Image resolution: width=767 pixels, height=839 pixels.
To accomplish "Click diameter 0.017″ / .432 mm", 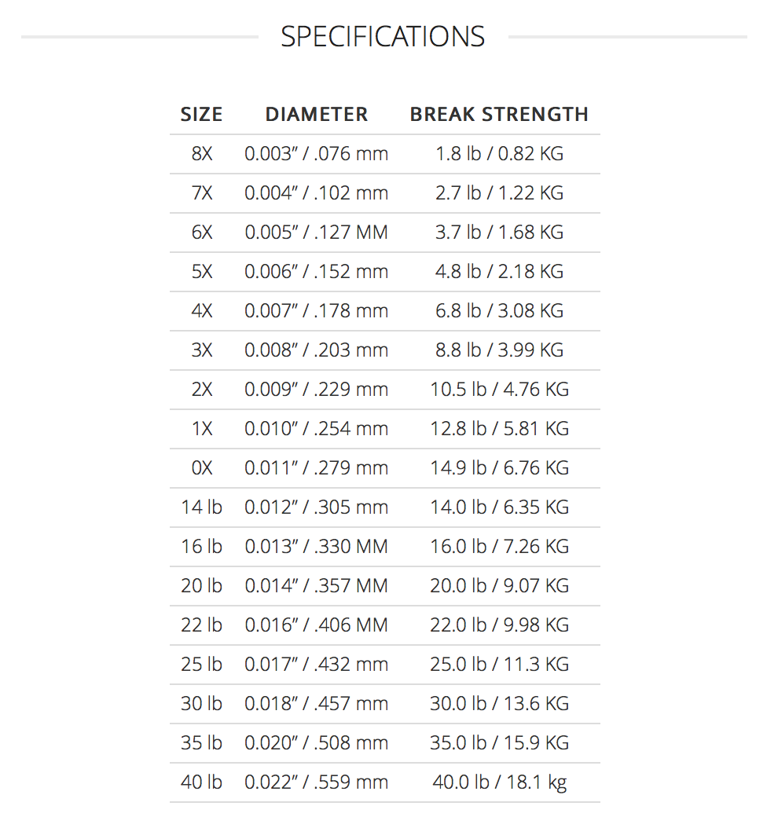I will (x=316, y=665).
